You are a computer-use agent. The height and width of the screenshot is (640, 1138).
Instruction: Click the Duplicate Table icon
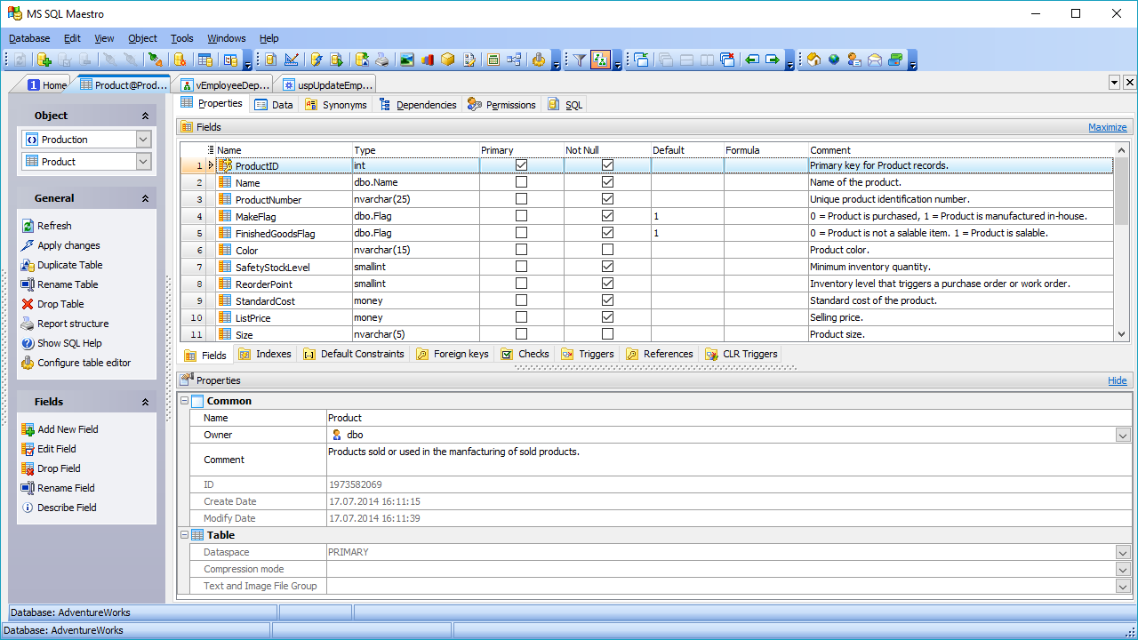(28, 265)
